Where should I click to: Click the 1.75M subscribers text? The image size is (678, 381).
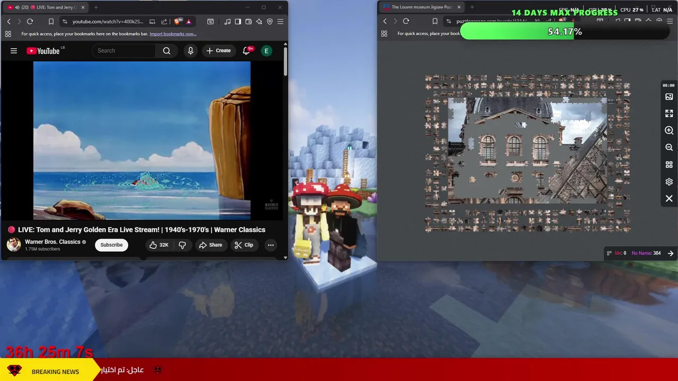pos(42,249)
